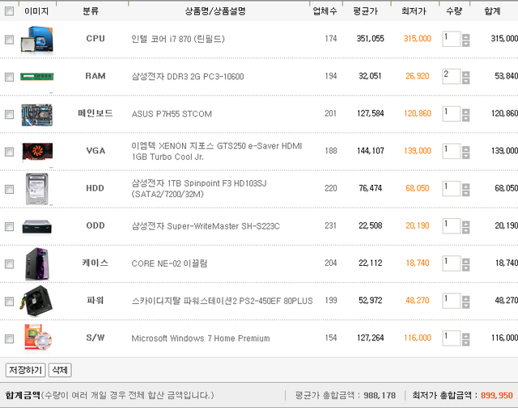This screenshot has width=518, height=408.
Task: Click the 삭제 delete button
Action: tap(60, 370)
